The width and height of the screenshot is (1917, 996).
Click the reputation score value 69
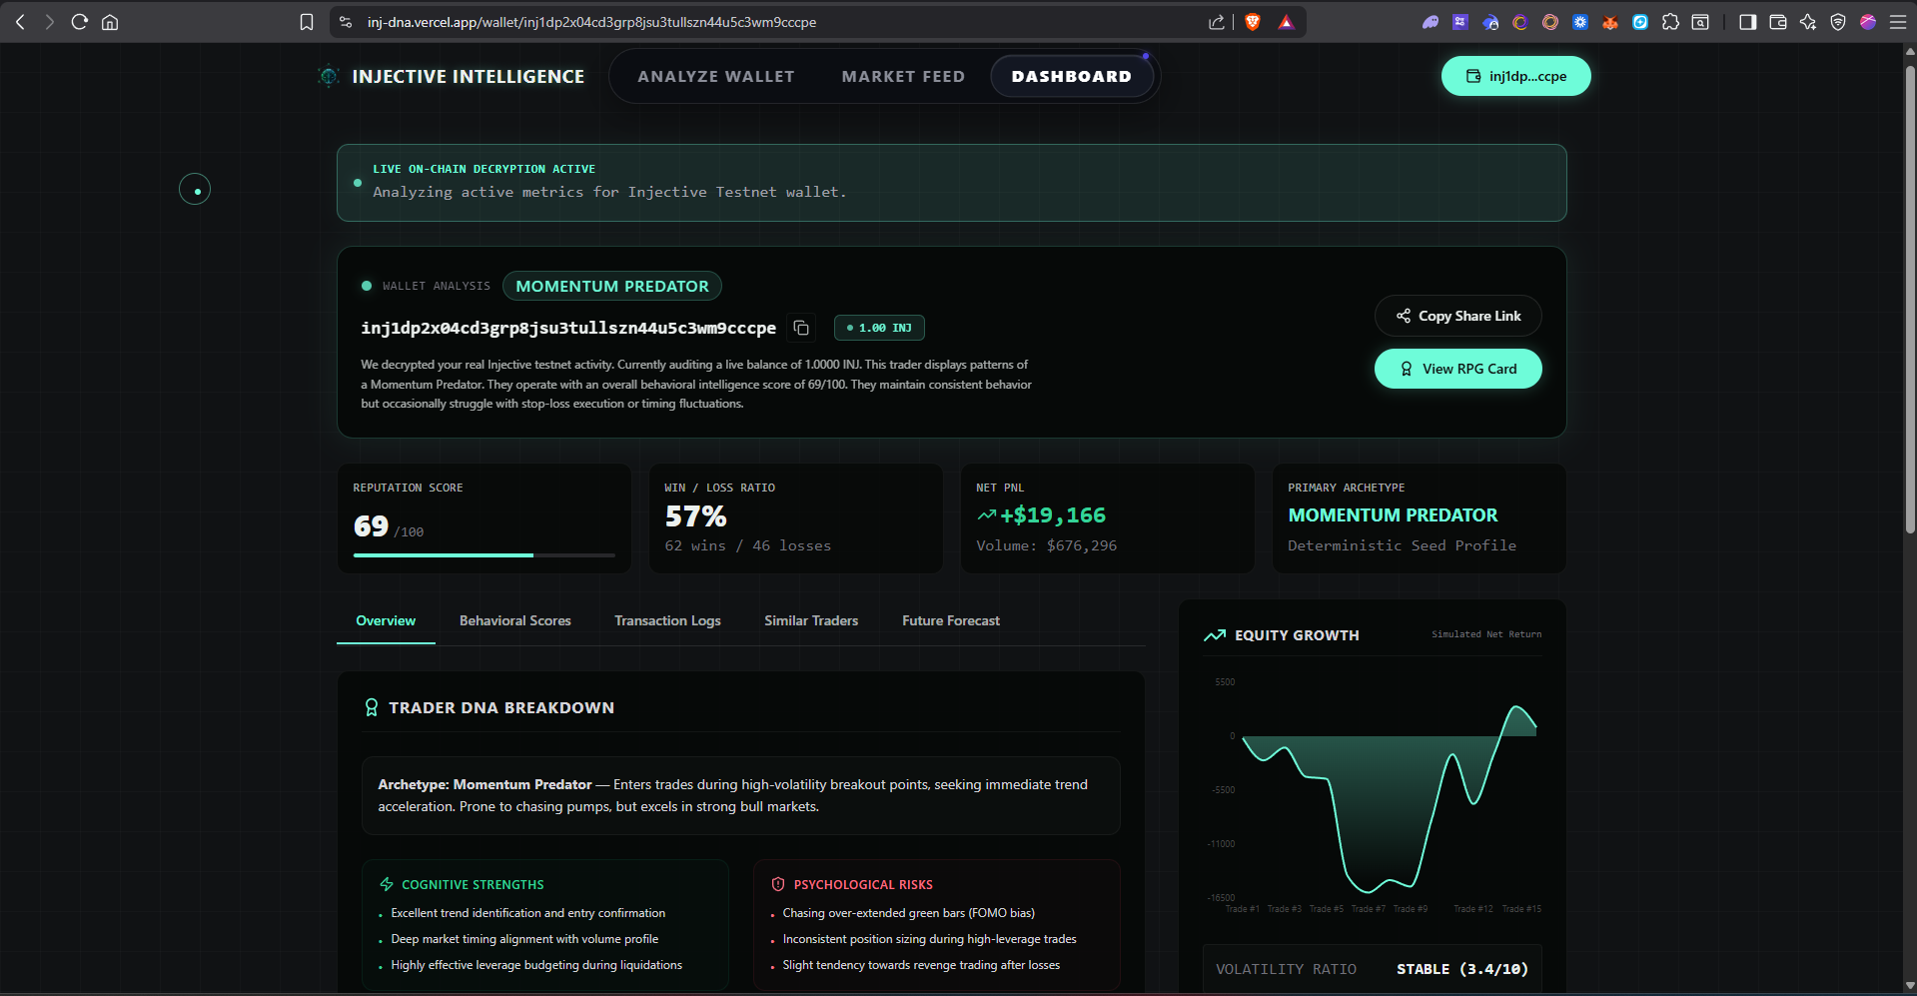click(371, 526)
